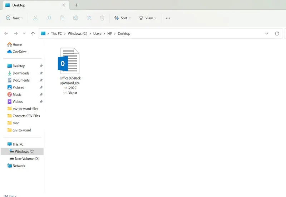Click the Paste clipboard icon
The width and height of the screenshot is (286, 197).
pos(62,18)
